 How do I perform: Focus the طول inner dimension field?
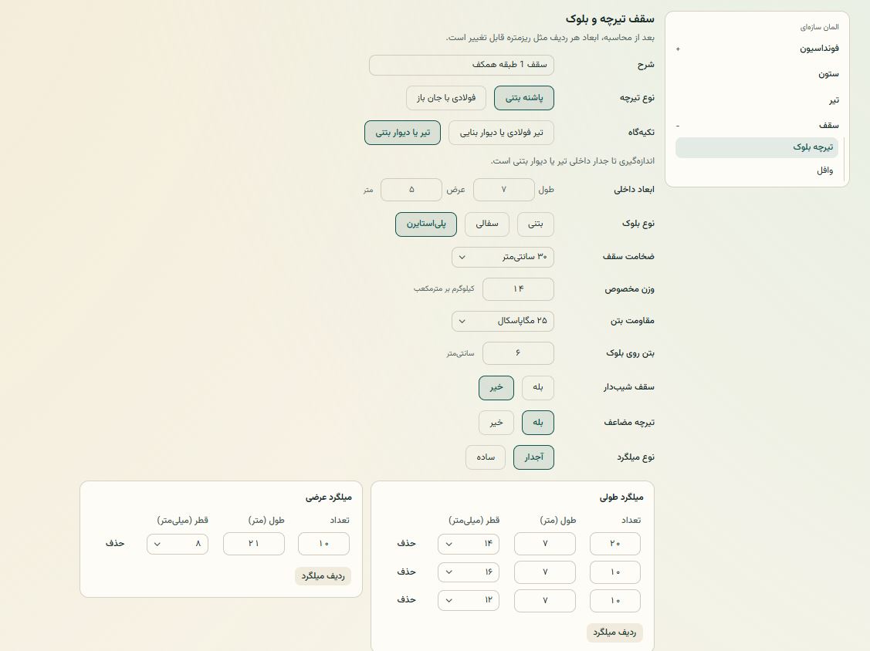pyautogui.click(x=504, y=190)
